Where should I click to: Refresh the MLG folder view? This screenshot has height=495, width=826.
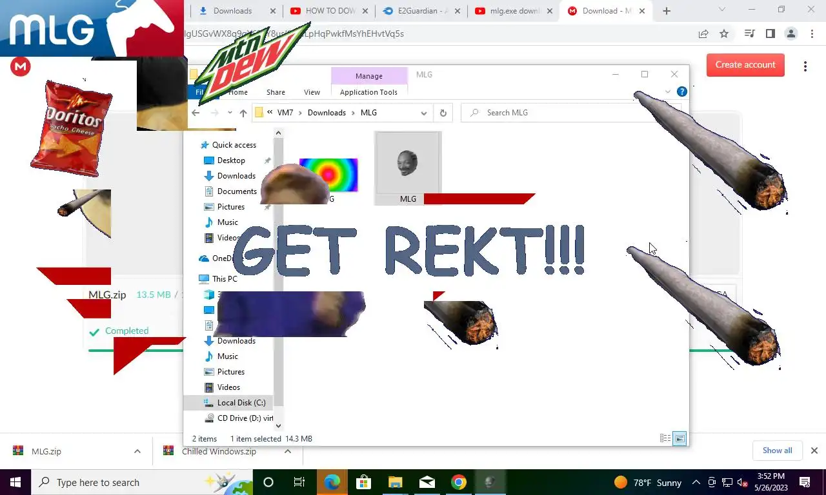click(x=443, y=113)
